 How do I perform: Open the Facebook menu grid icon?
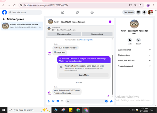pos(138,12)
